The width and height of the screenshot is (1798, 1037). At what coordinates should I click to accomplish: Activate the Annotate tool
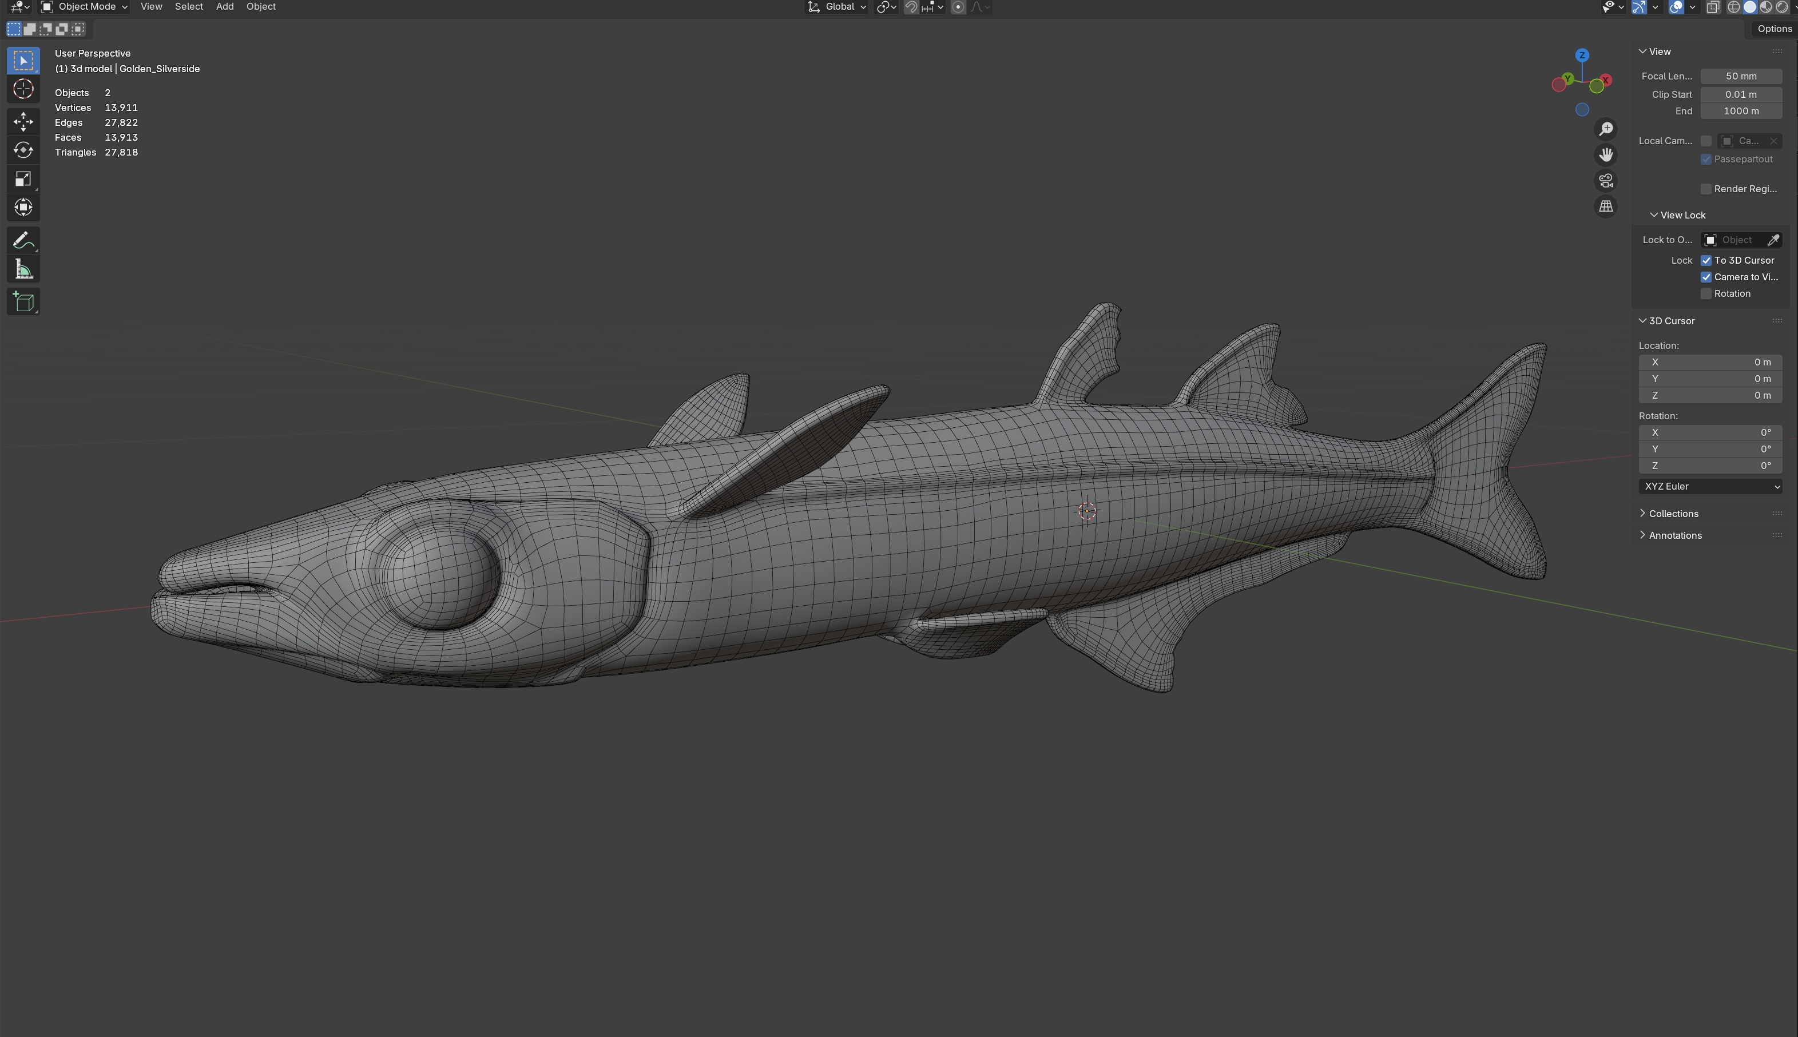coord(23,241)
